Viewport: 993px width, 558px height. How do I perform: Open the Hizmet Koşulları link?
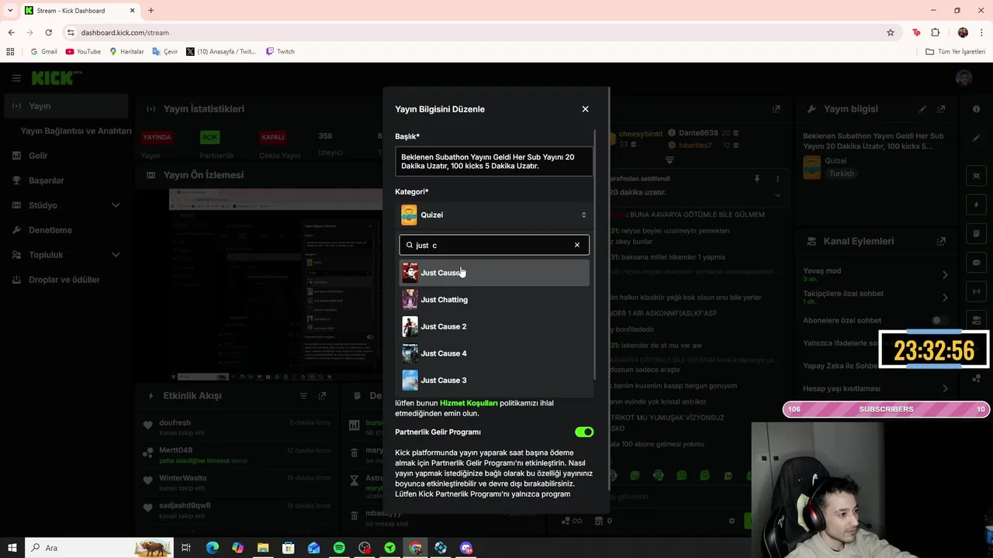tap(469, 403)
